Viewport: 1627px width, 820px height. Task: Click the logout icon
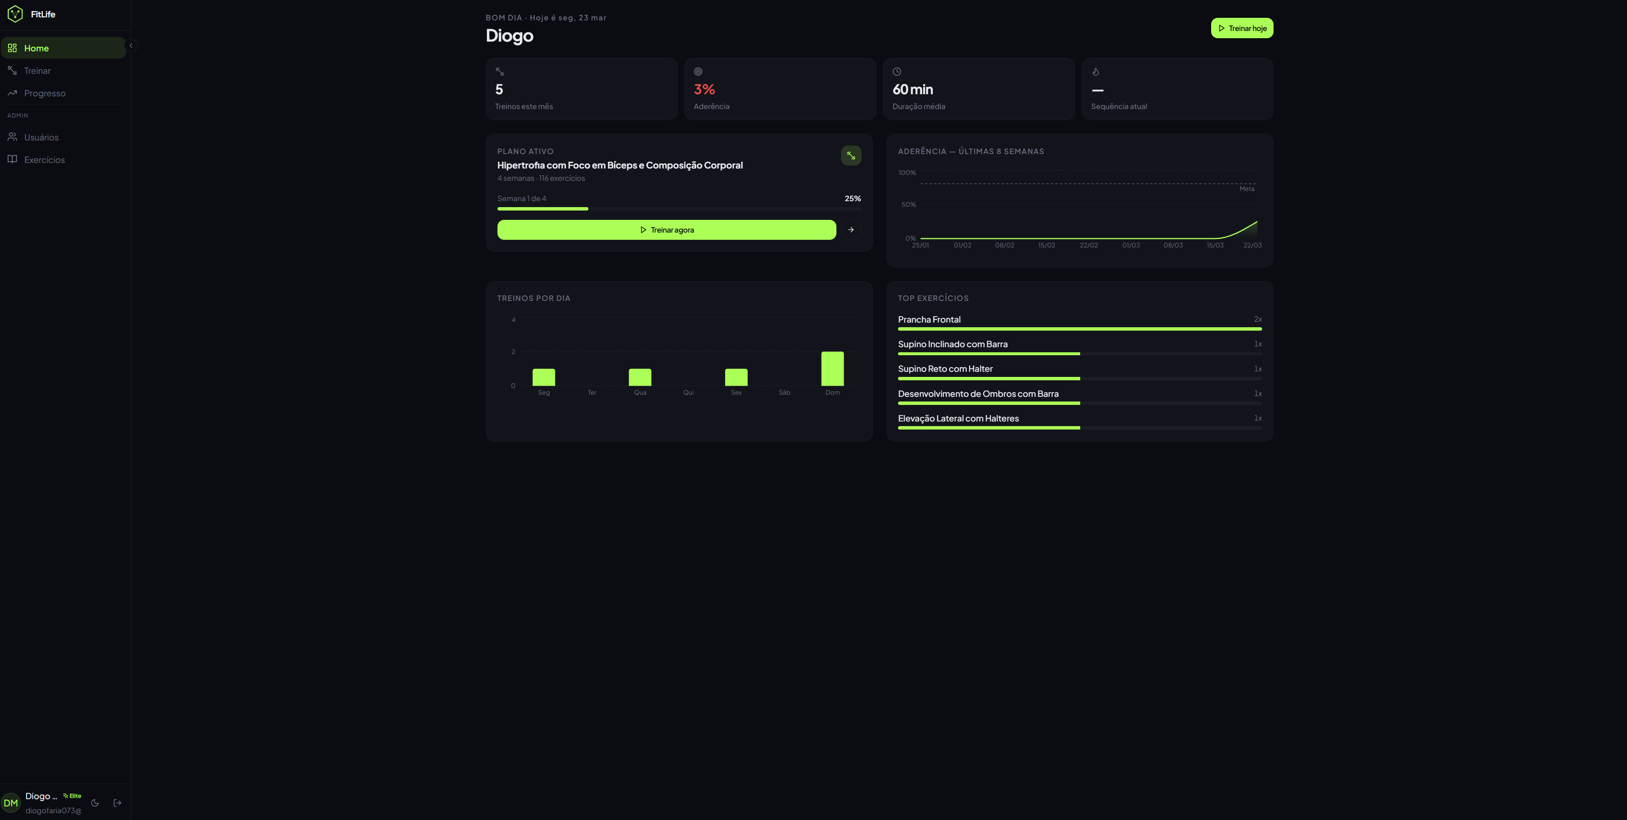click(x=118, y=803)
